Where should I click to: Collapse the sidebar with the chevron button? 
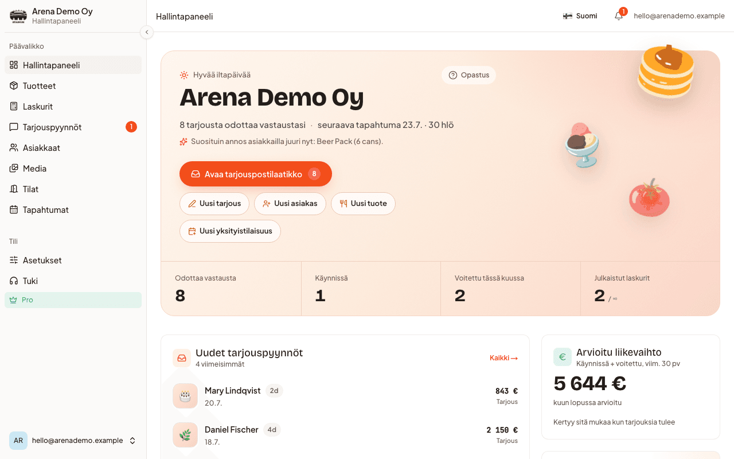click(147, 32)
